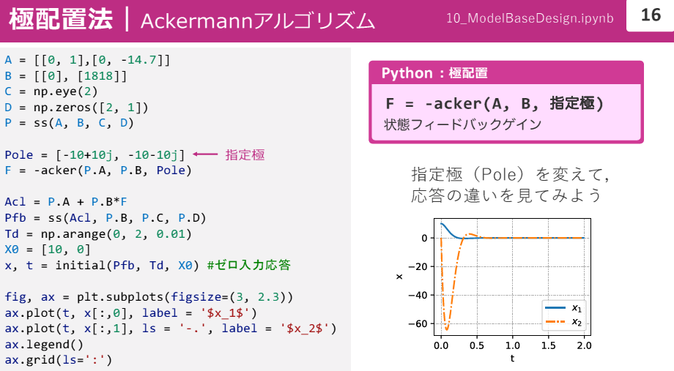Select the F = -acker(A, B, 指定極) formula

pyautogui.click(x=495, y=104)
